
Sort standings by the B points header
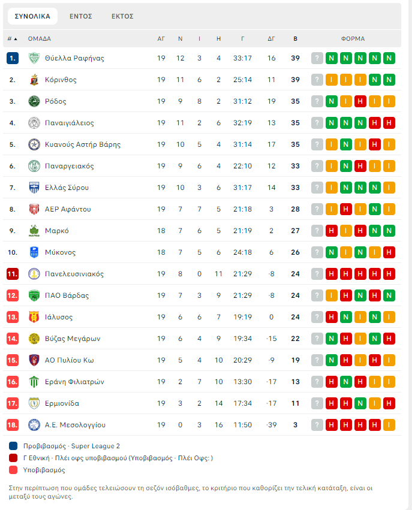click(295, 39)
